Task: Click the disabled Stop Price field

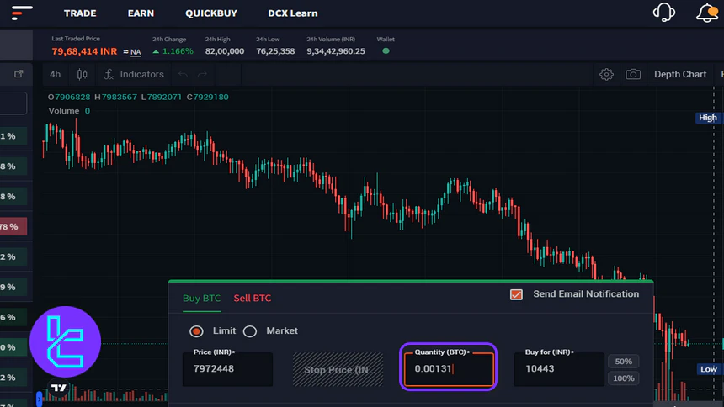Action: (x=338, y=369)
